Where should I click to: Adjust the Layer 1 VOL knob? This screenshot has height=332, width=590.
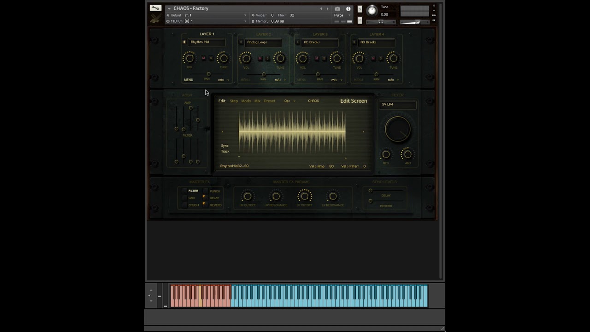[189, 58]
